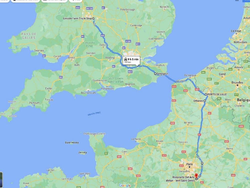
Task: Click the Bruxelles city label
Action: pos(237,83)
